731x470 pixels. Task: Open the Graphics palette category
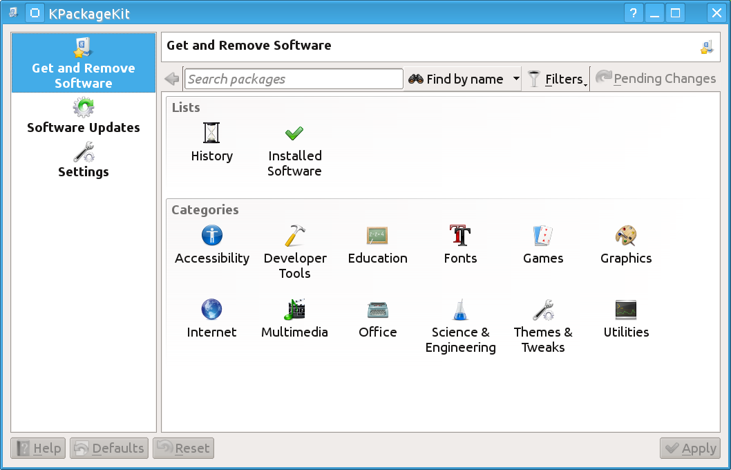(x=626, y=245)
